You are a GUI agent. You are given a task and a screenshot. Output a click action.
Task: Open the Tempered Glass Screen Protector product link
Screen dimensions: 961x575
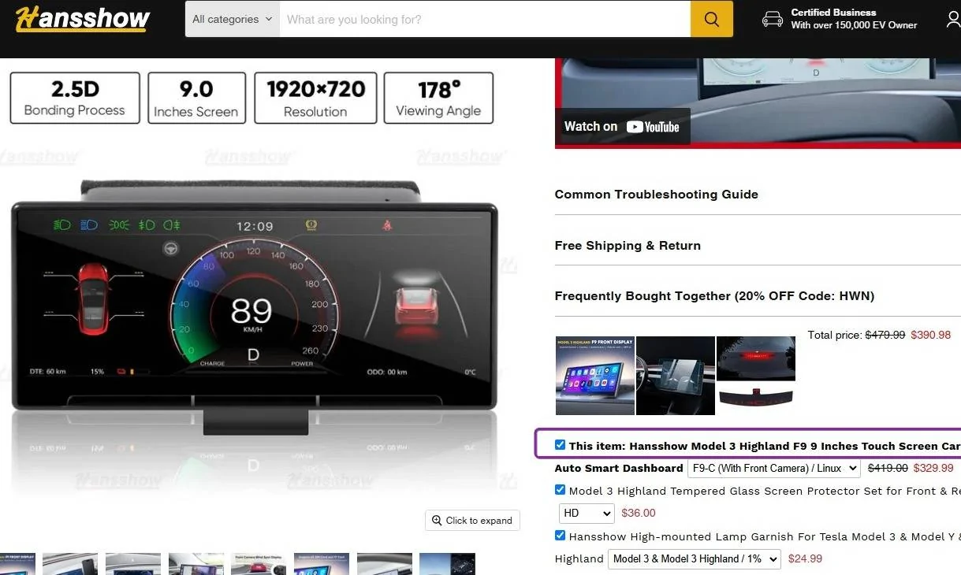click(765, 491)
